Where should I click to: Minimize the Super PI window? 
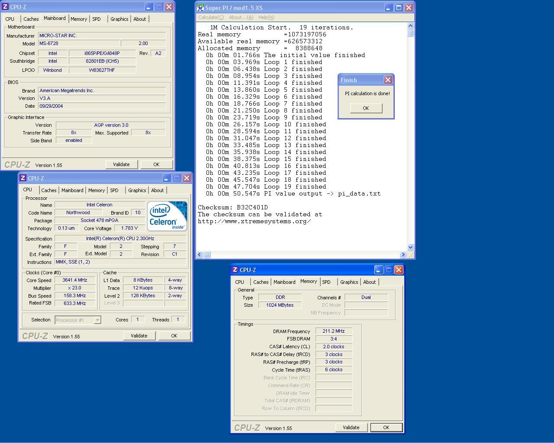tap(389, 7)
